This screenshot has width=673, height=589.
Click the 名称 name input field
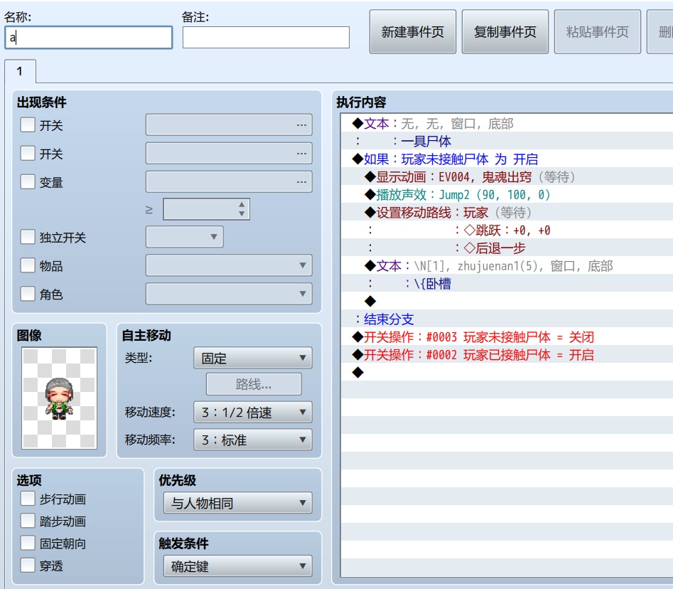click(x=88, y=38)
